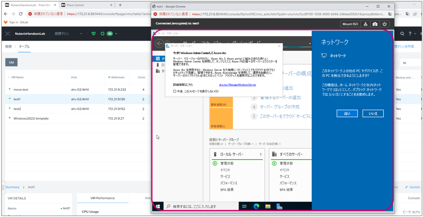Screen dimensions: 423x217
Task: Click 最新情報(W) tile in Server Manager
Action: coord(221,101)
